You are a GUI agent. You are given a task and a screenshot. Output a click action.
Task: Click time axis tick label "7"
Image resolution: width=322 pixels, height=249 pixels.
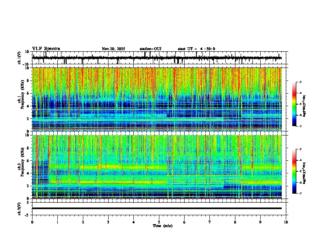[210, 222]
